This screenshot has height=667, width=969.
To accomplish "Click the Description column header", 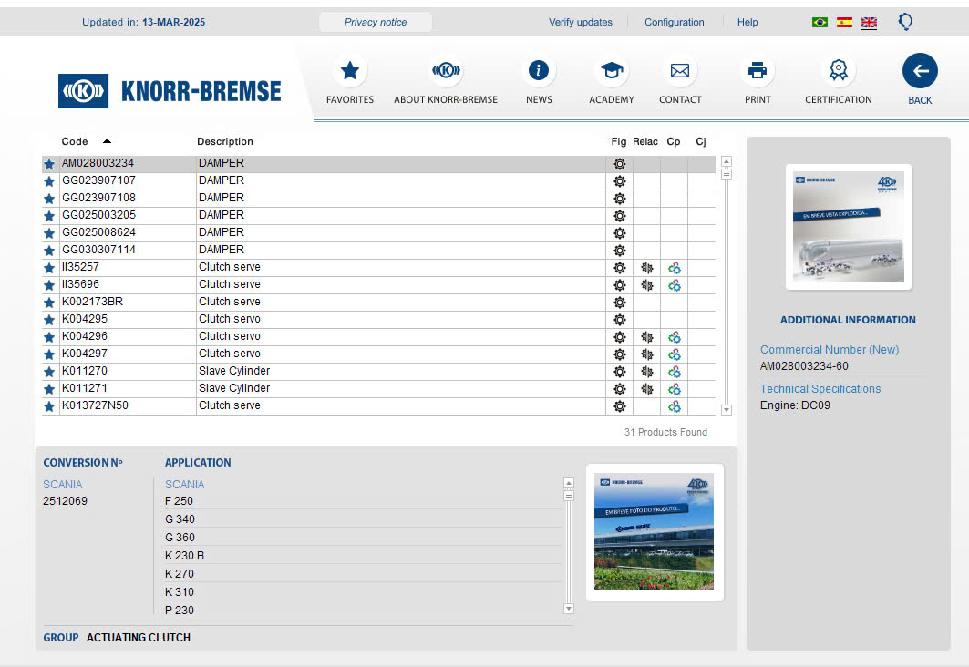I will pos(225,141).
